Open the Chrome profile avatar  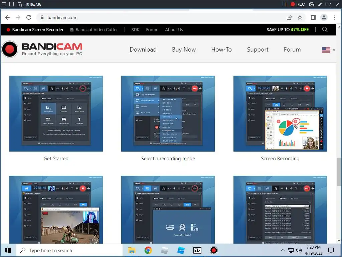[324, 17]
